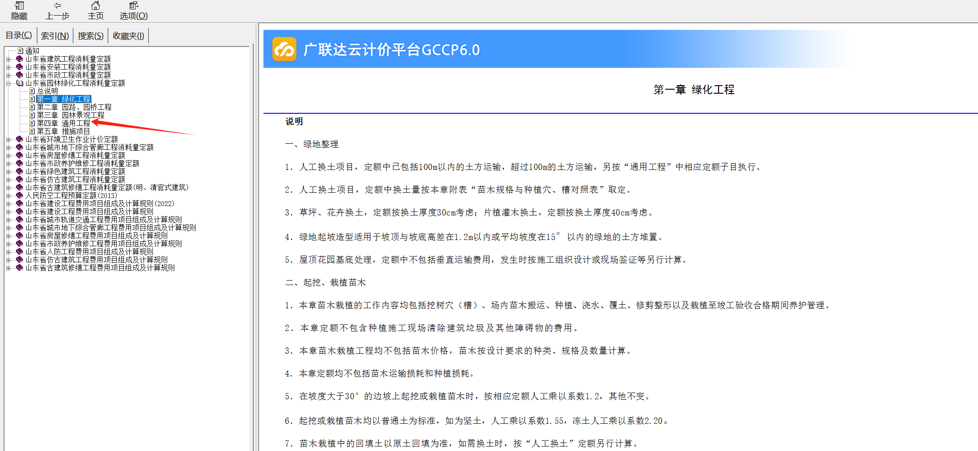Expand 山东省古建筑修缮工程费用项目组成及计算规则 node
The width and height of the screenshot is (978, 451).
tap(8, 268)
